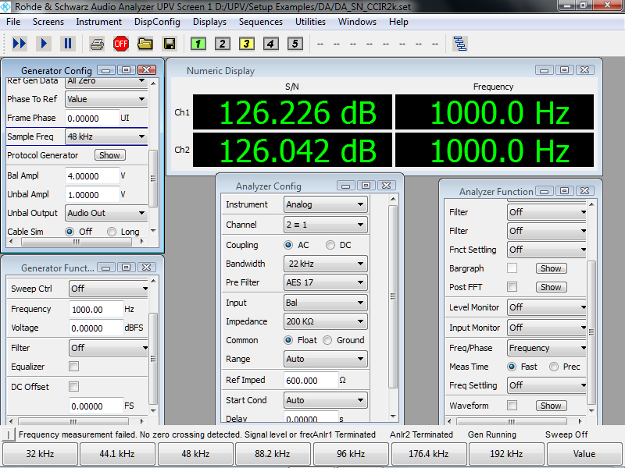The height and width of the screenshot is (468, 625).
Task: Click the Frequency input field
Action: pyautogui.click(x=95, y=310)
